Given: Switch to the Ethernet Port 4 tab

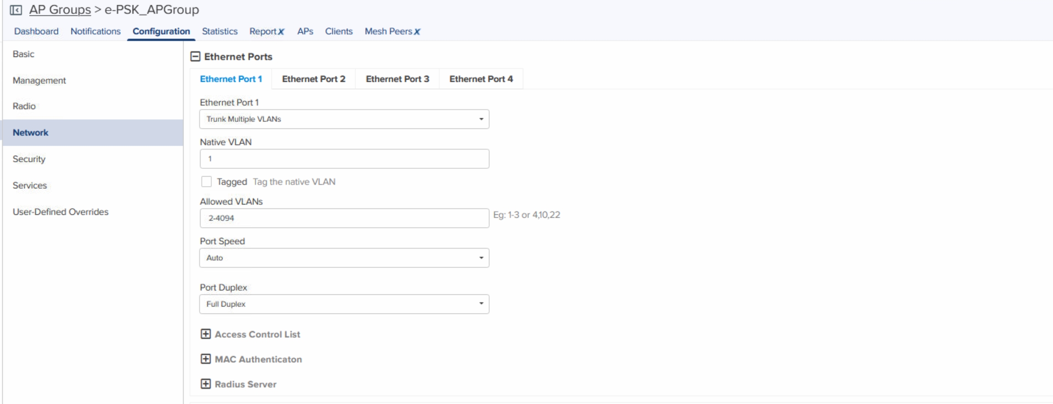Looking at the screenshot, I should point(481,79).
